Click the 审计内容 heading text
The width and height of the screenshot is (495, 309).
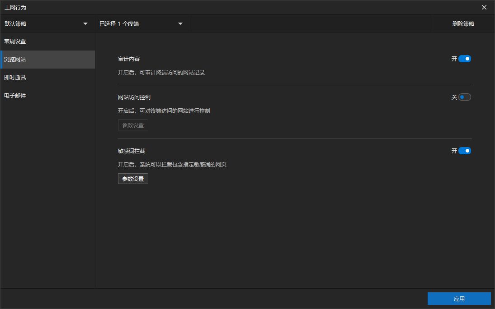[x=129, y=59]
